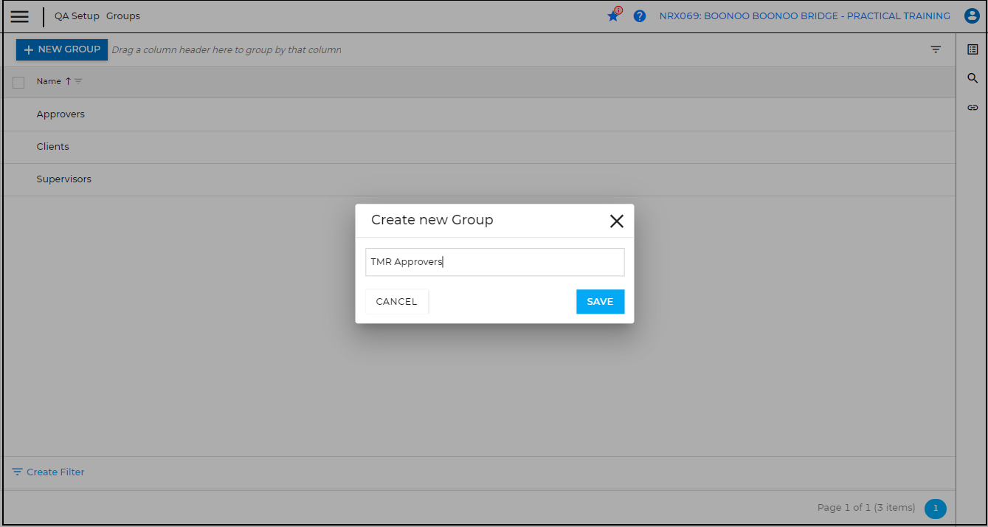
Task: Click the New Group button
Action: tap(62, 49)
